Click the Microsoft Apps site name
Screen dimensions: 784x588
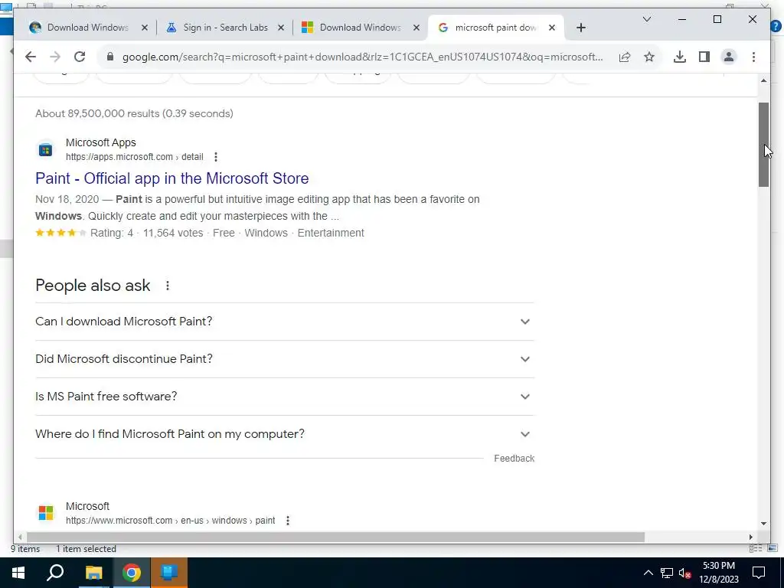pos(100,142)
